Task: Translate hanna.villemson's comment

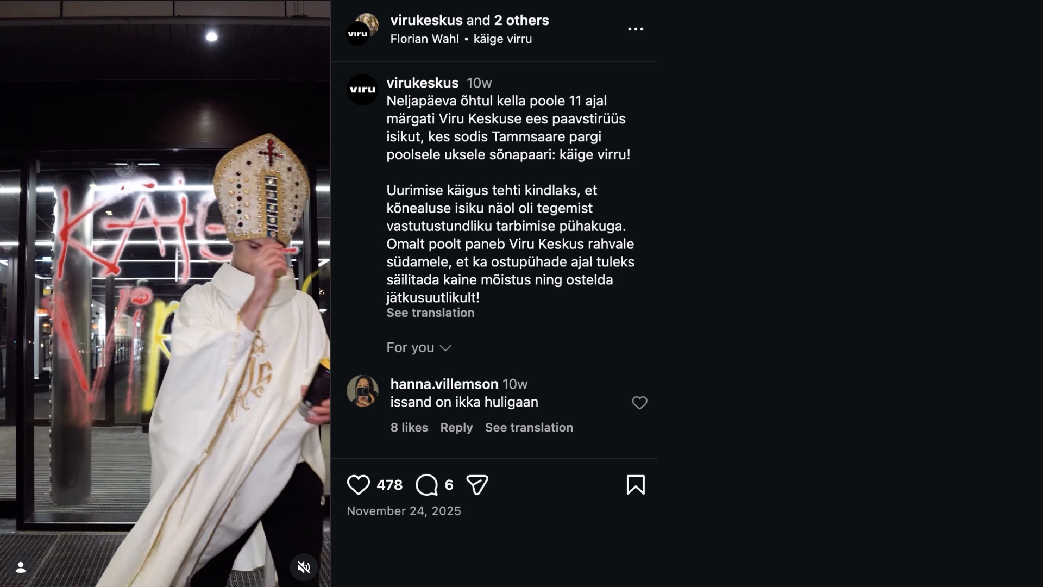Action: pyautogui.click(x=529, y=428)
